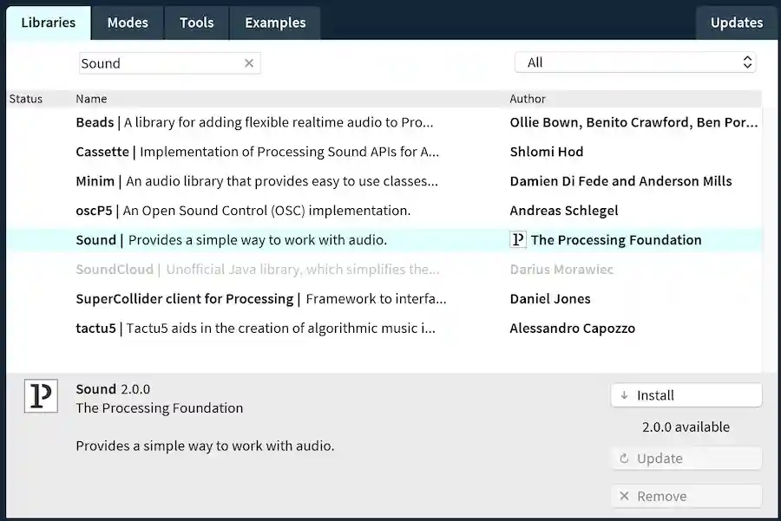
Task: Select the Cassette library by Shlomi Hod
Action: tap(257, 152)
